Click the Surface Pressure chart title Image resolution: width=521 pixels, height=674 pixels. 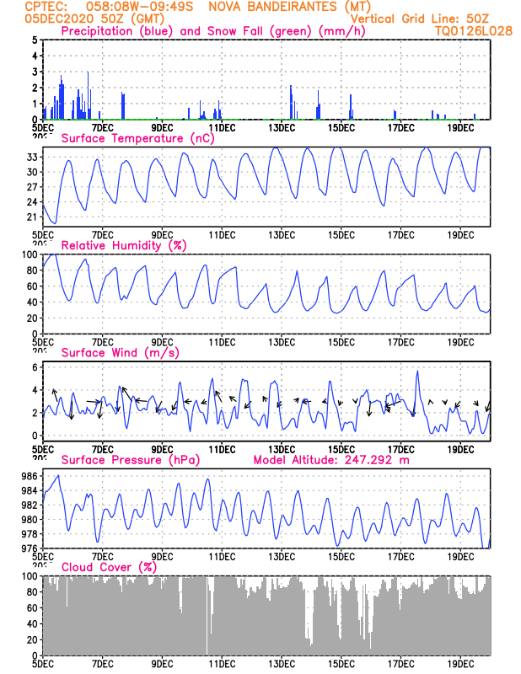[131, 460]
